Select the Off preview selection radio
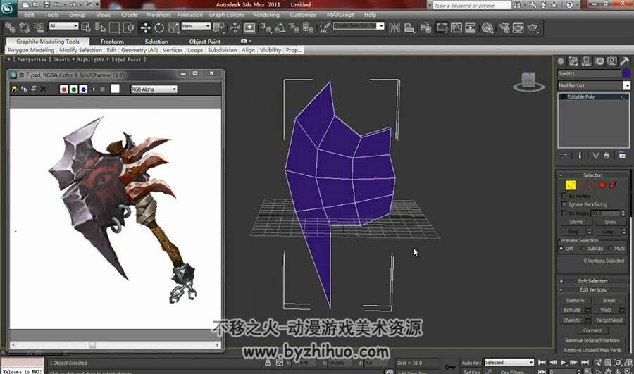Image resolution: width=634 pixels, height=374 pixels. click(x=561, y=248)
